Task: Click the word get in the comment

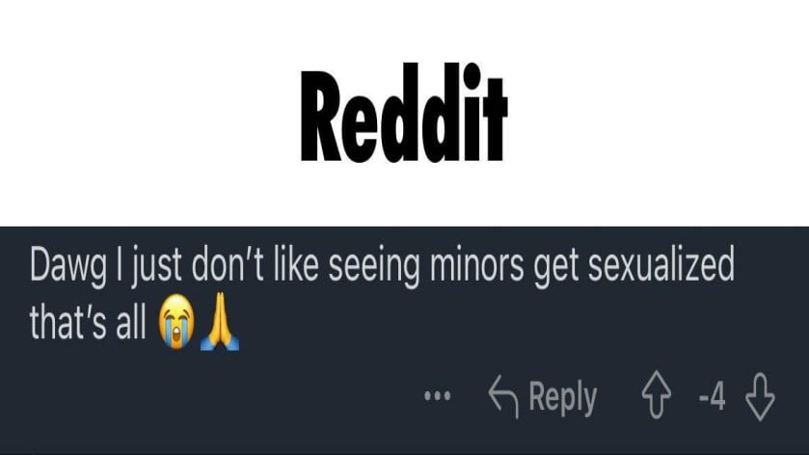Action: [556, 267]
